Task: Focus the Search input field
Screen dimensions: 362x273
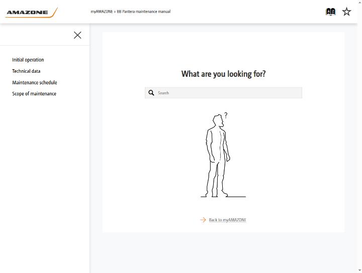Action: coord(223,93)
